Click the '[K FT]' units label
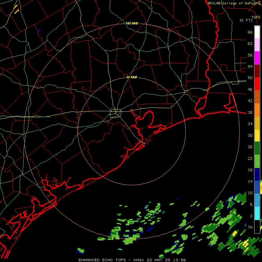This screenshot has width=262, height=262. coord(246,20)
